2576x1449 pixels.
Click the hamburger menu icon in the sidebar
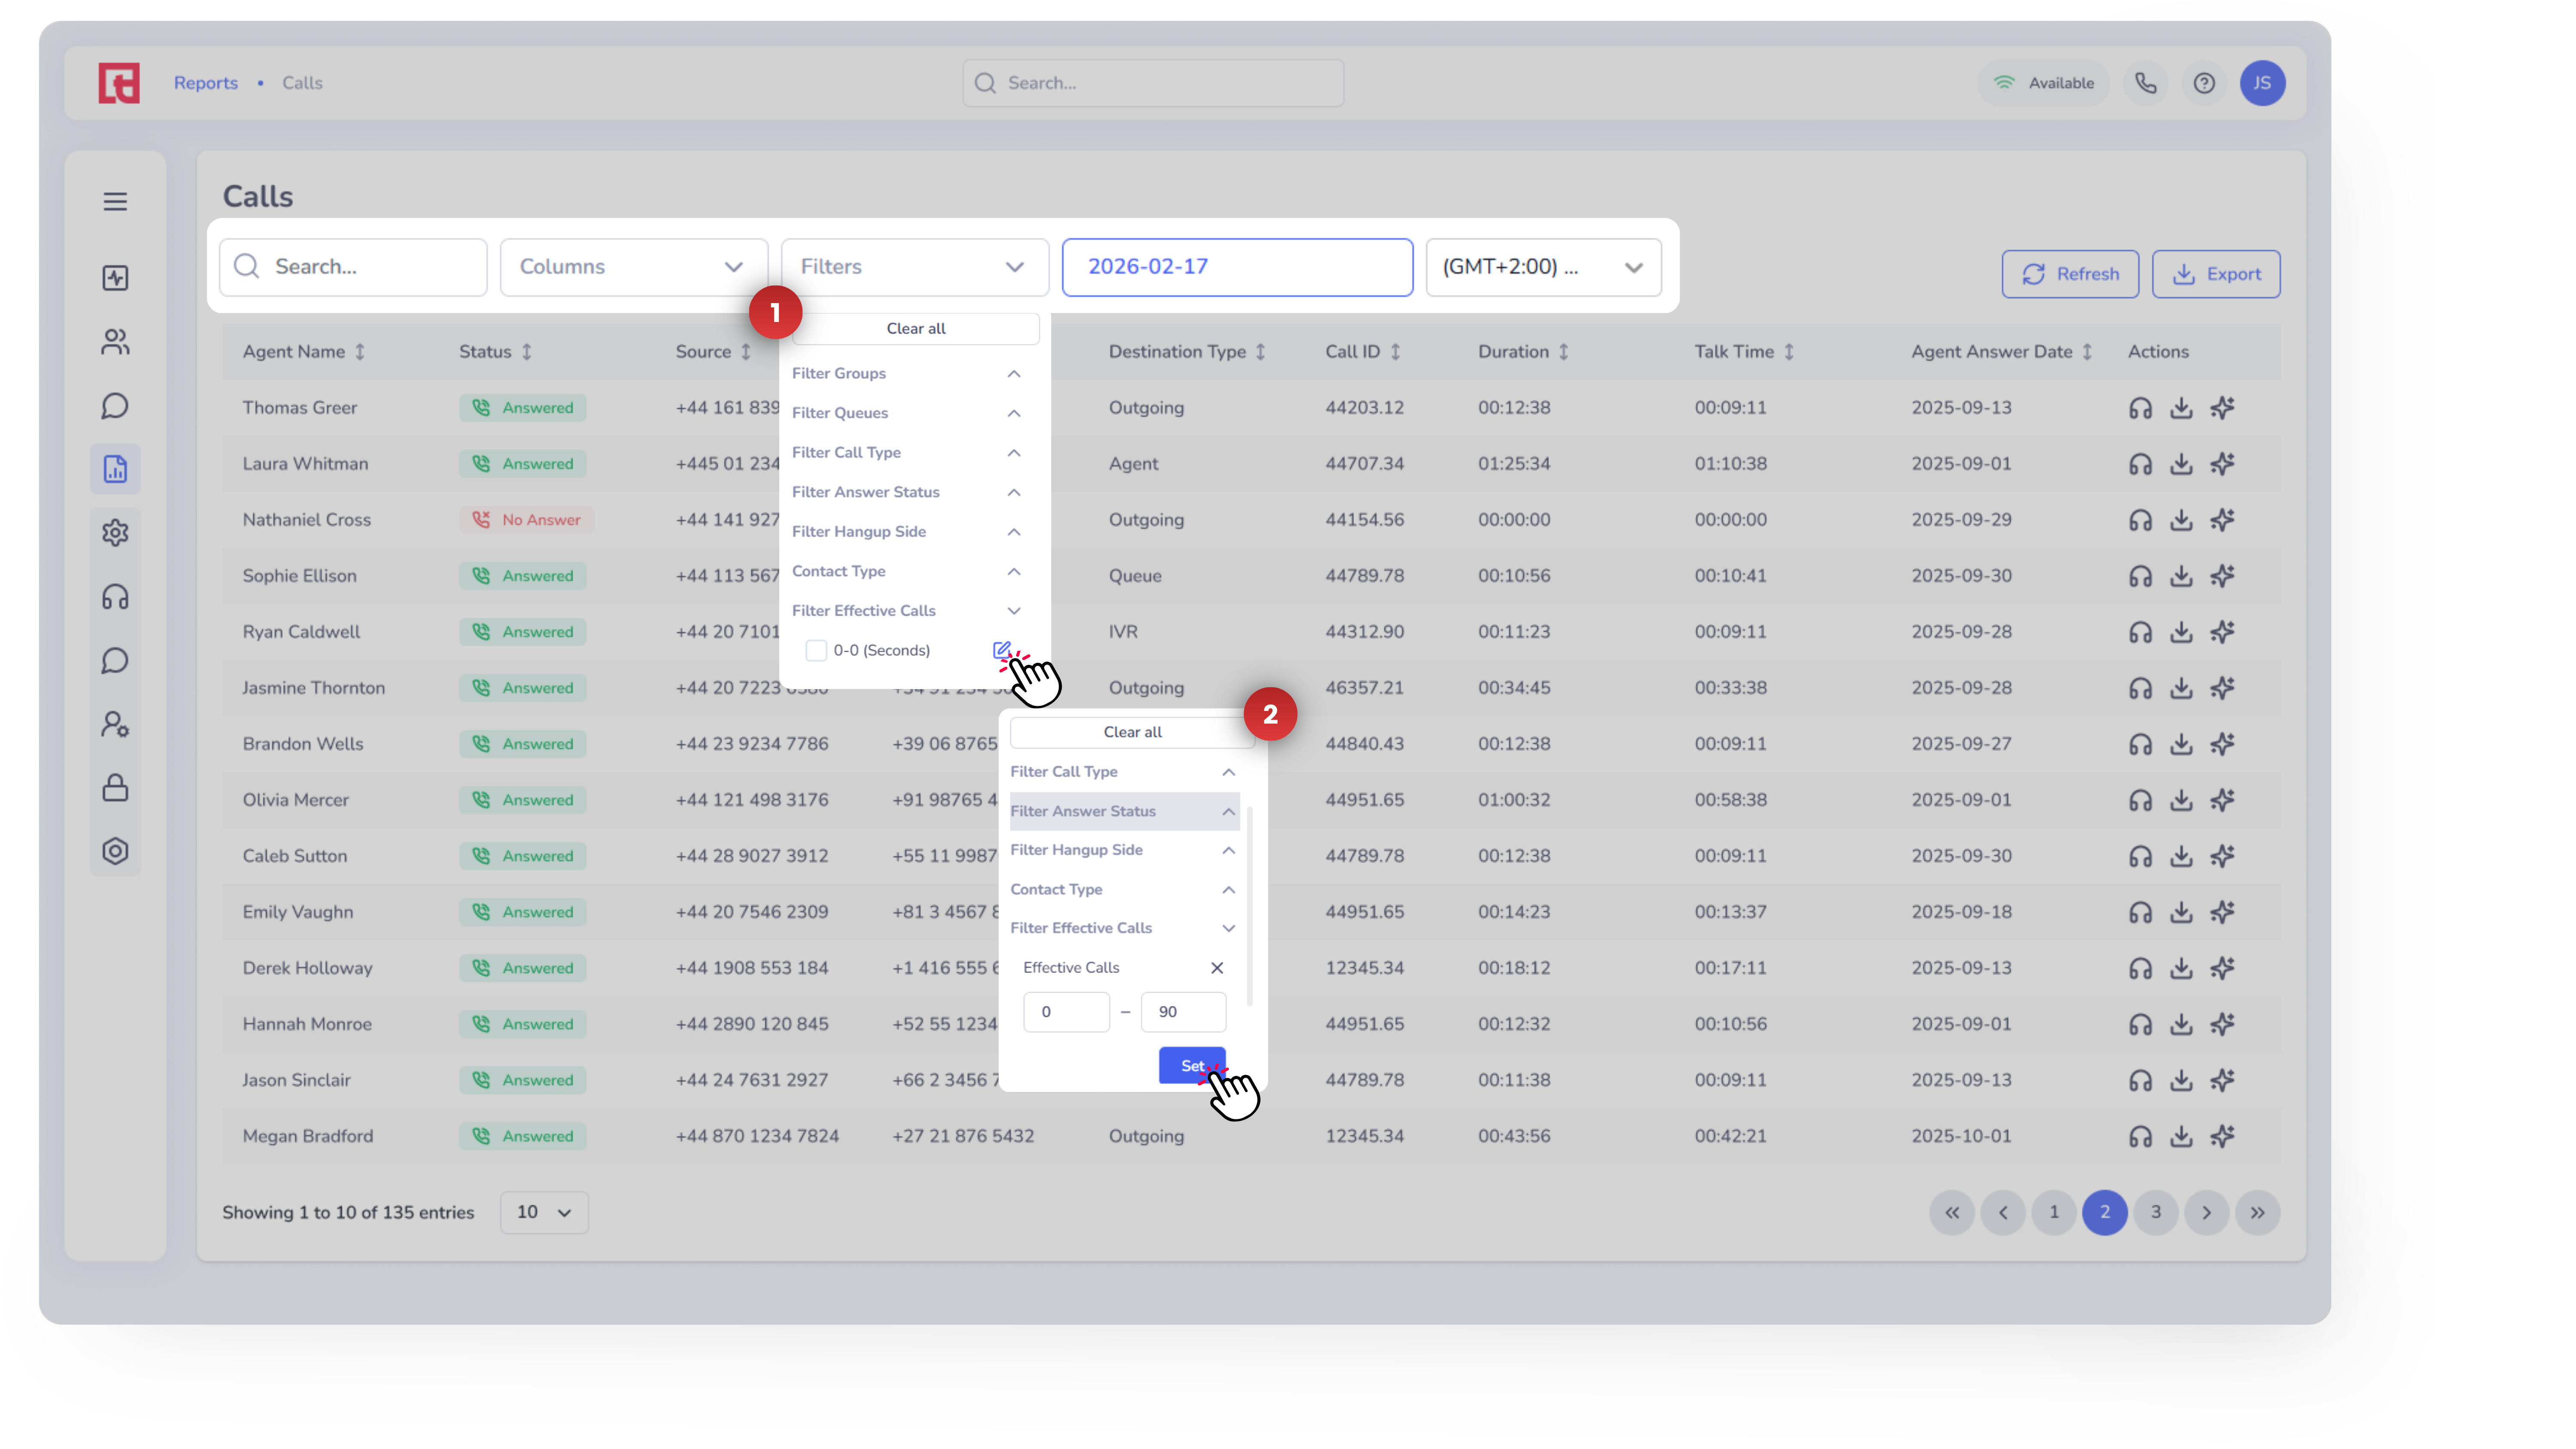point(115,201)
